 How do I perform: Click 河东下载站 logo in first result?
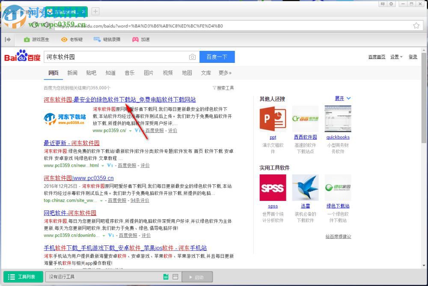(x=65, y=119)
